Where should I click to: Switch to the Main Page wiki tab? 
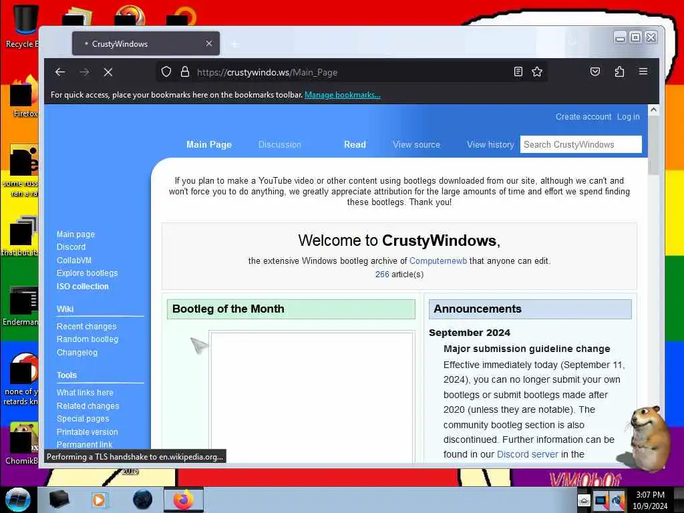click(x=209, y=144)
